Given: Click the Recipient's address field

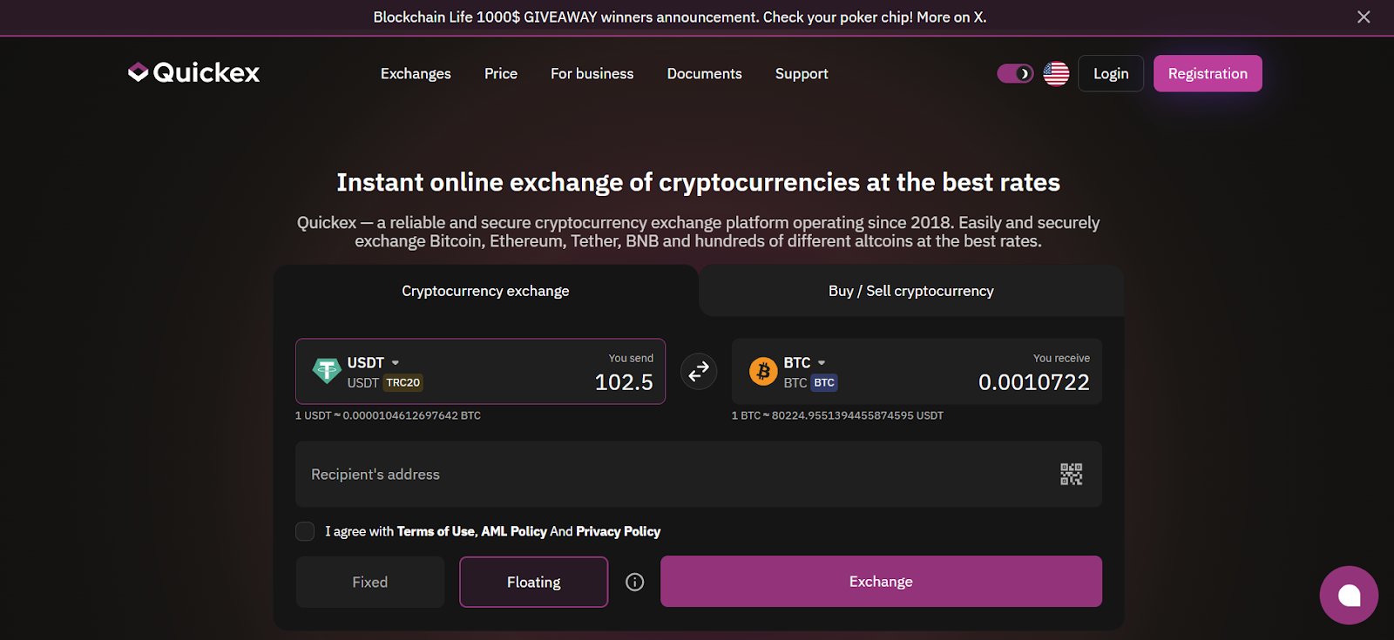Looking at the screenshot, I should click(x=671, y=475).
